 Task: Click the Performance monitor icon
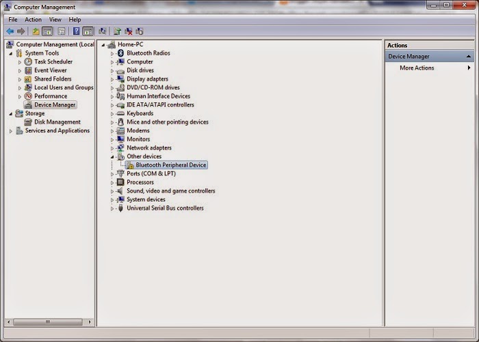pyautogui.click(x=28, y=96)
